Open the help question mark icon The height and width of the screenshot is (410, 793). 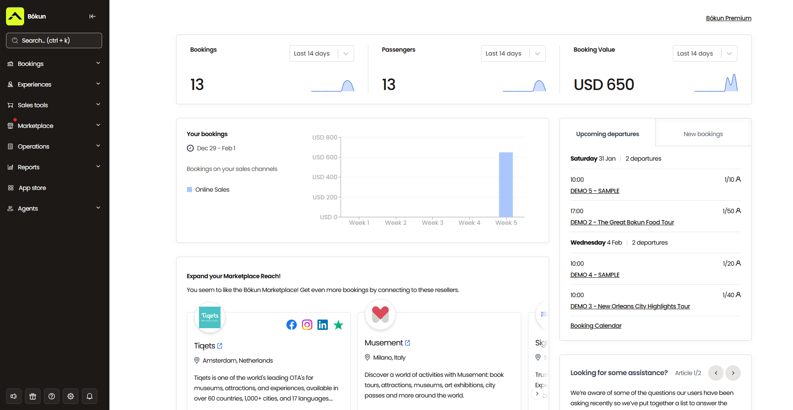pos(51,396)
